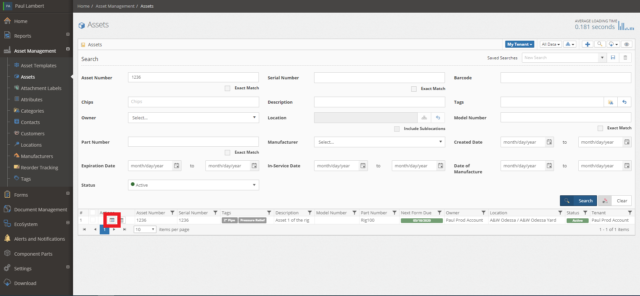Viewport: 640px width, 296px height.
Task: Open calendar for Date of Manufacture end
Action: click(x=627, y=166)
